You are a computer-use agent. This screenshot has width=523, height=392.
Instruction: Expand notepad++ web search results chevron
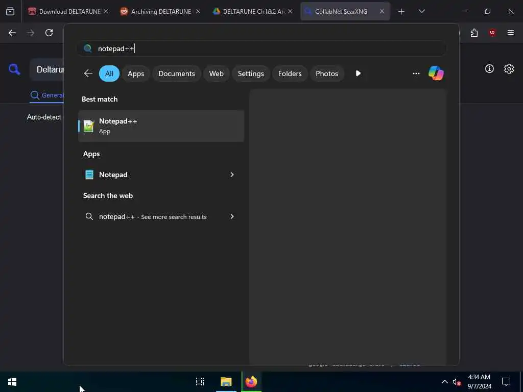(x=232, y=216)
